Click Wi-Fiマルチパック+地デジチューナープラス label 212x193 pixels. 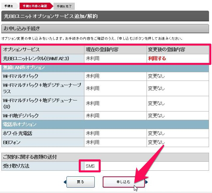[x=42, y=88]
